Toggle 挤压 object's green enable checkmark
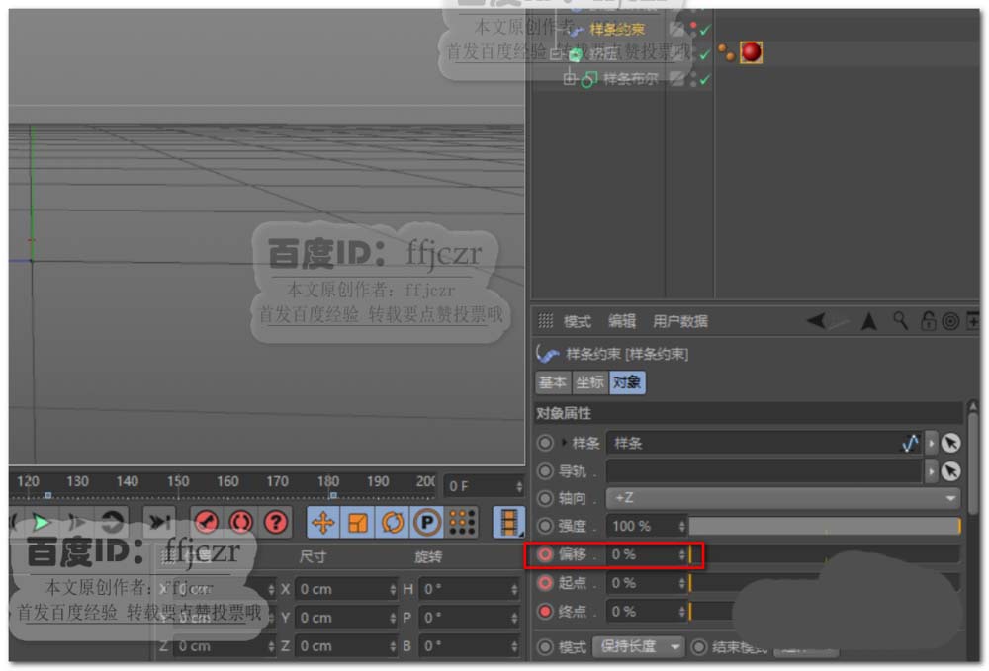This screenshot has width=989, height=671. click(x=705, y=54)
